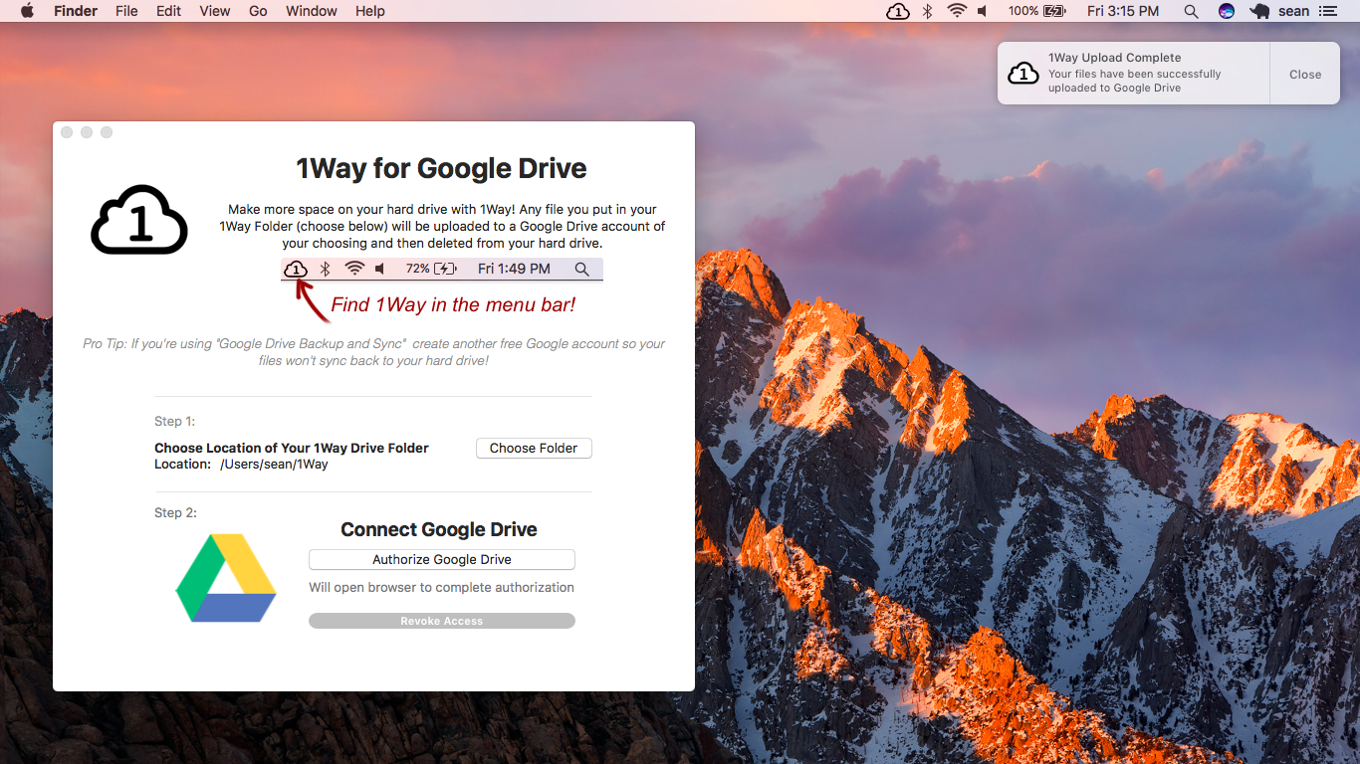This screenshot has height=764, width=1360.
Task: Open the Help menu
Action: (x=370, y=11)
